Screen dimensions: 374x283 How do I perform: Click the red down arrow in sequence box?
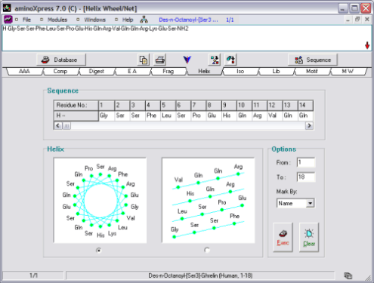pyautogui.click(x=367, y=45)
